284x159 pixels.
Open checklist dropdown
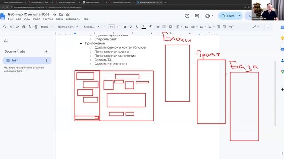(x=194, y=27)
